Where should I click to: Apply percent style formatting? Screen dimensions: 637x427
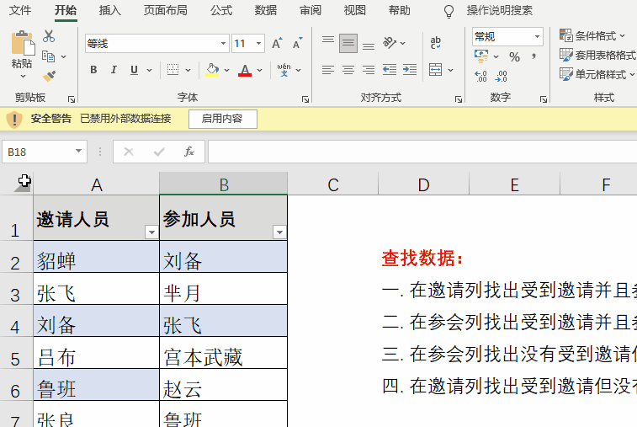point(514,56)
